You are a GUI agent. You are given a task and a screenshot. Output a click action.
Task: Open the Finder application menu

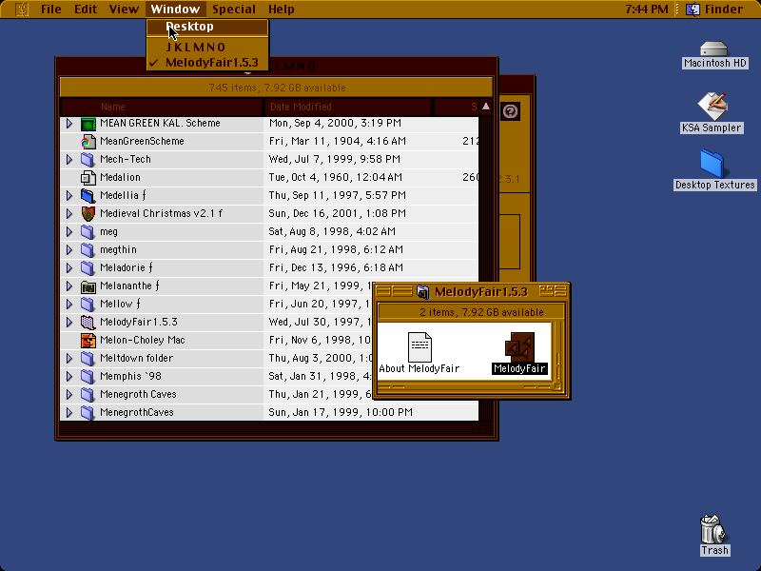pos(714,9)
